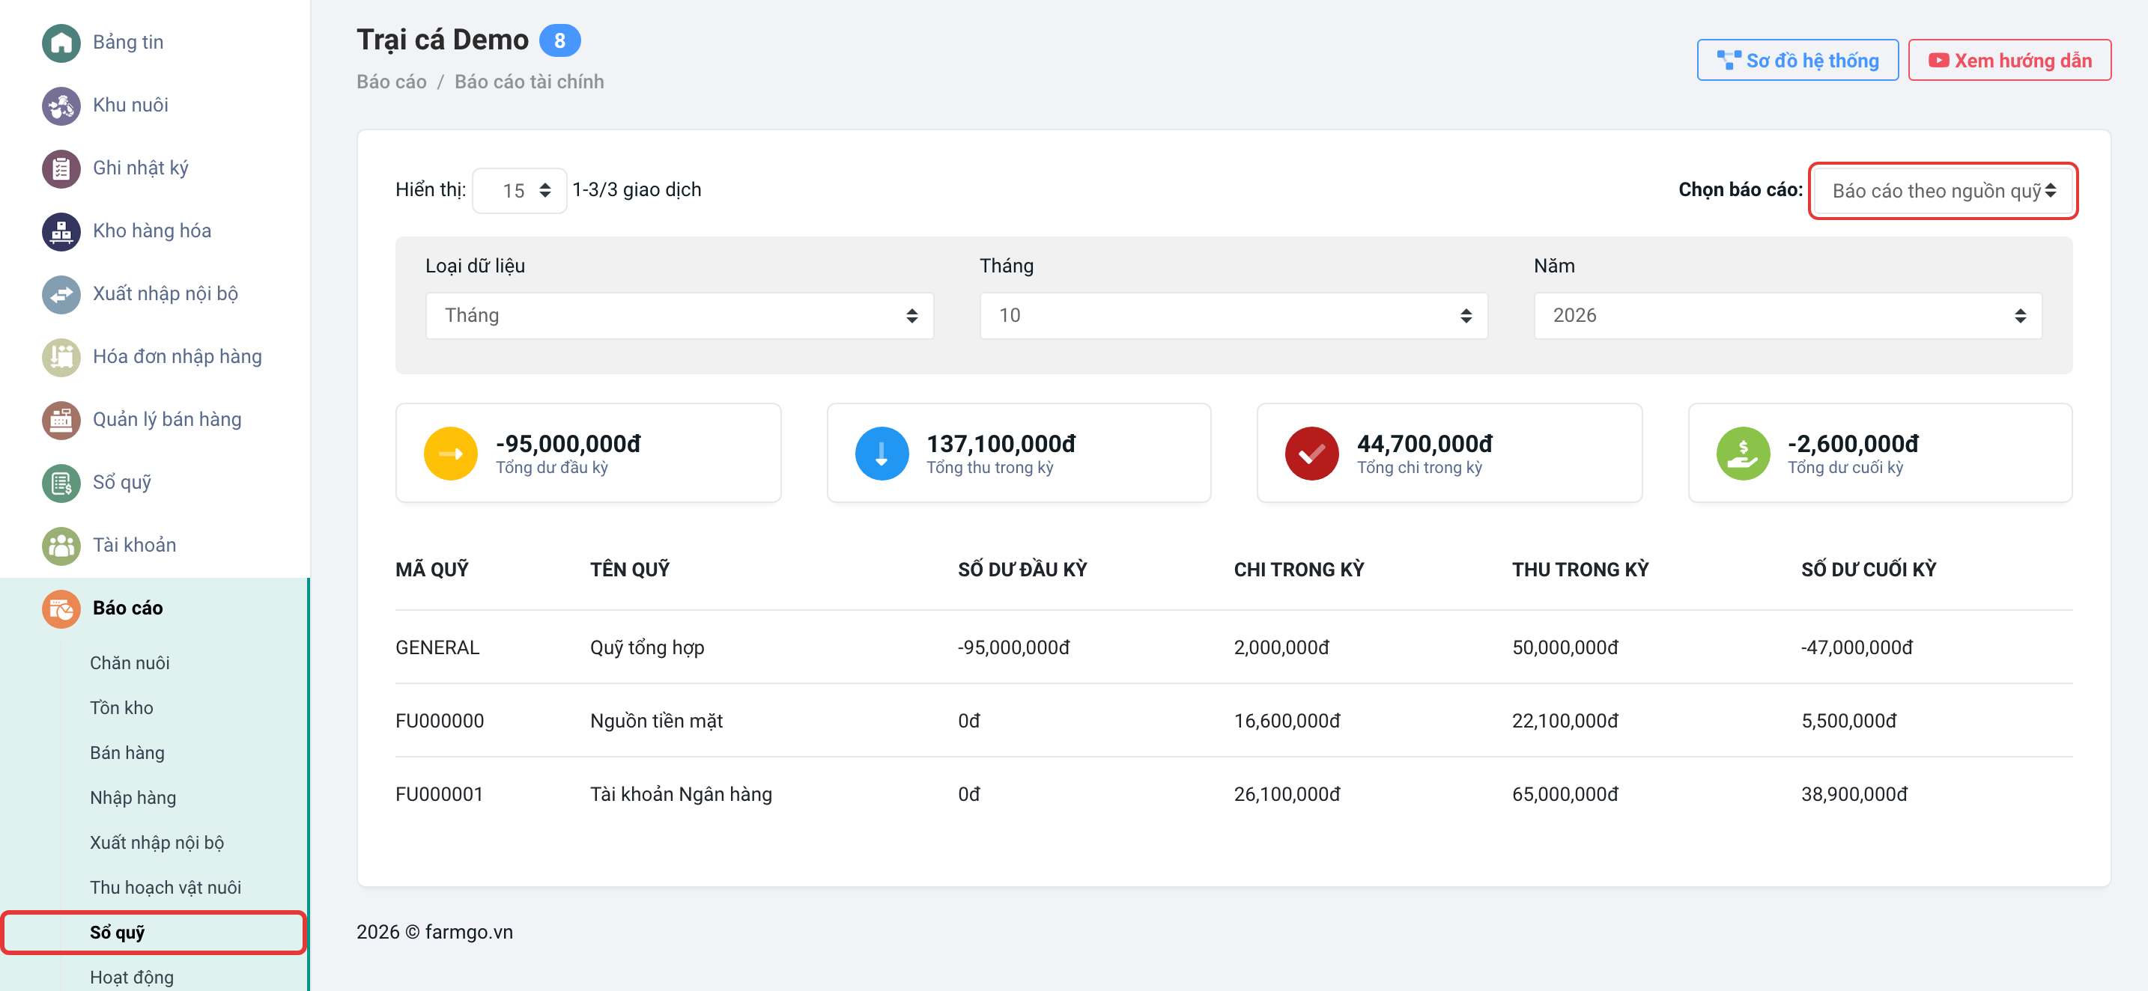Open the Hóa đơn nhập hàng icon

click(x=61, y=358)
